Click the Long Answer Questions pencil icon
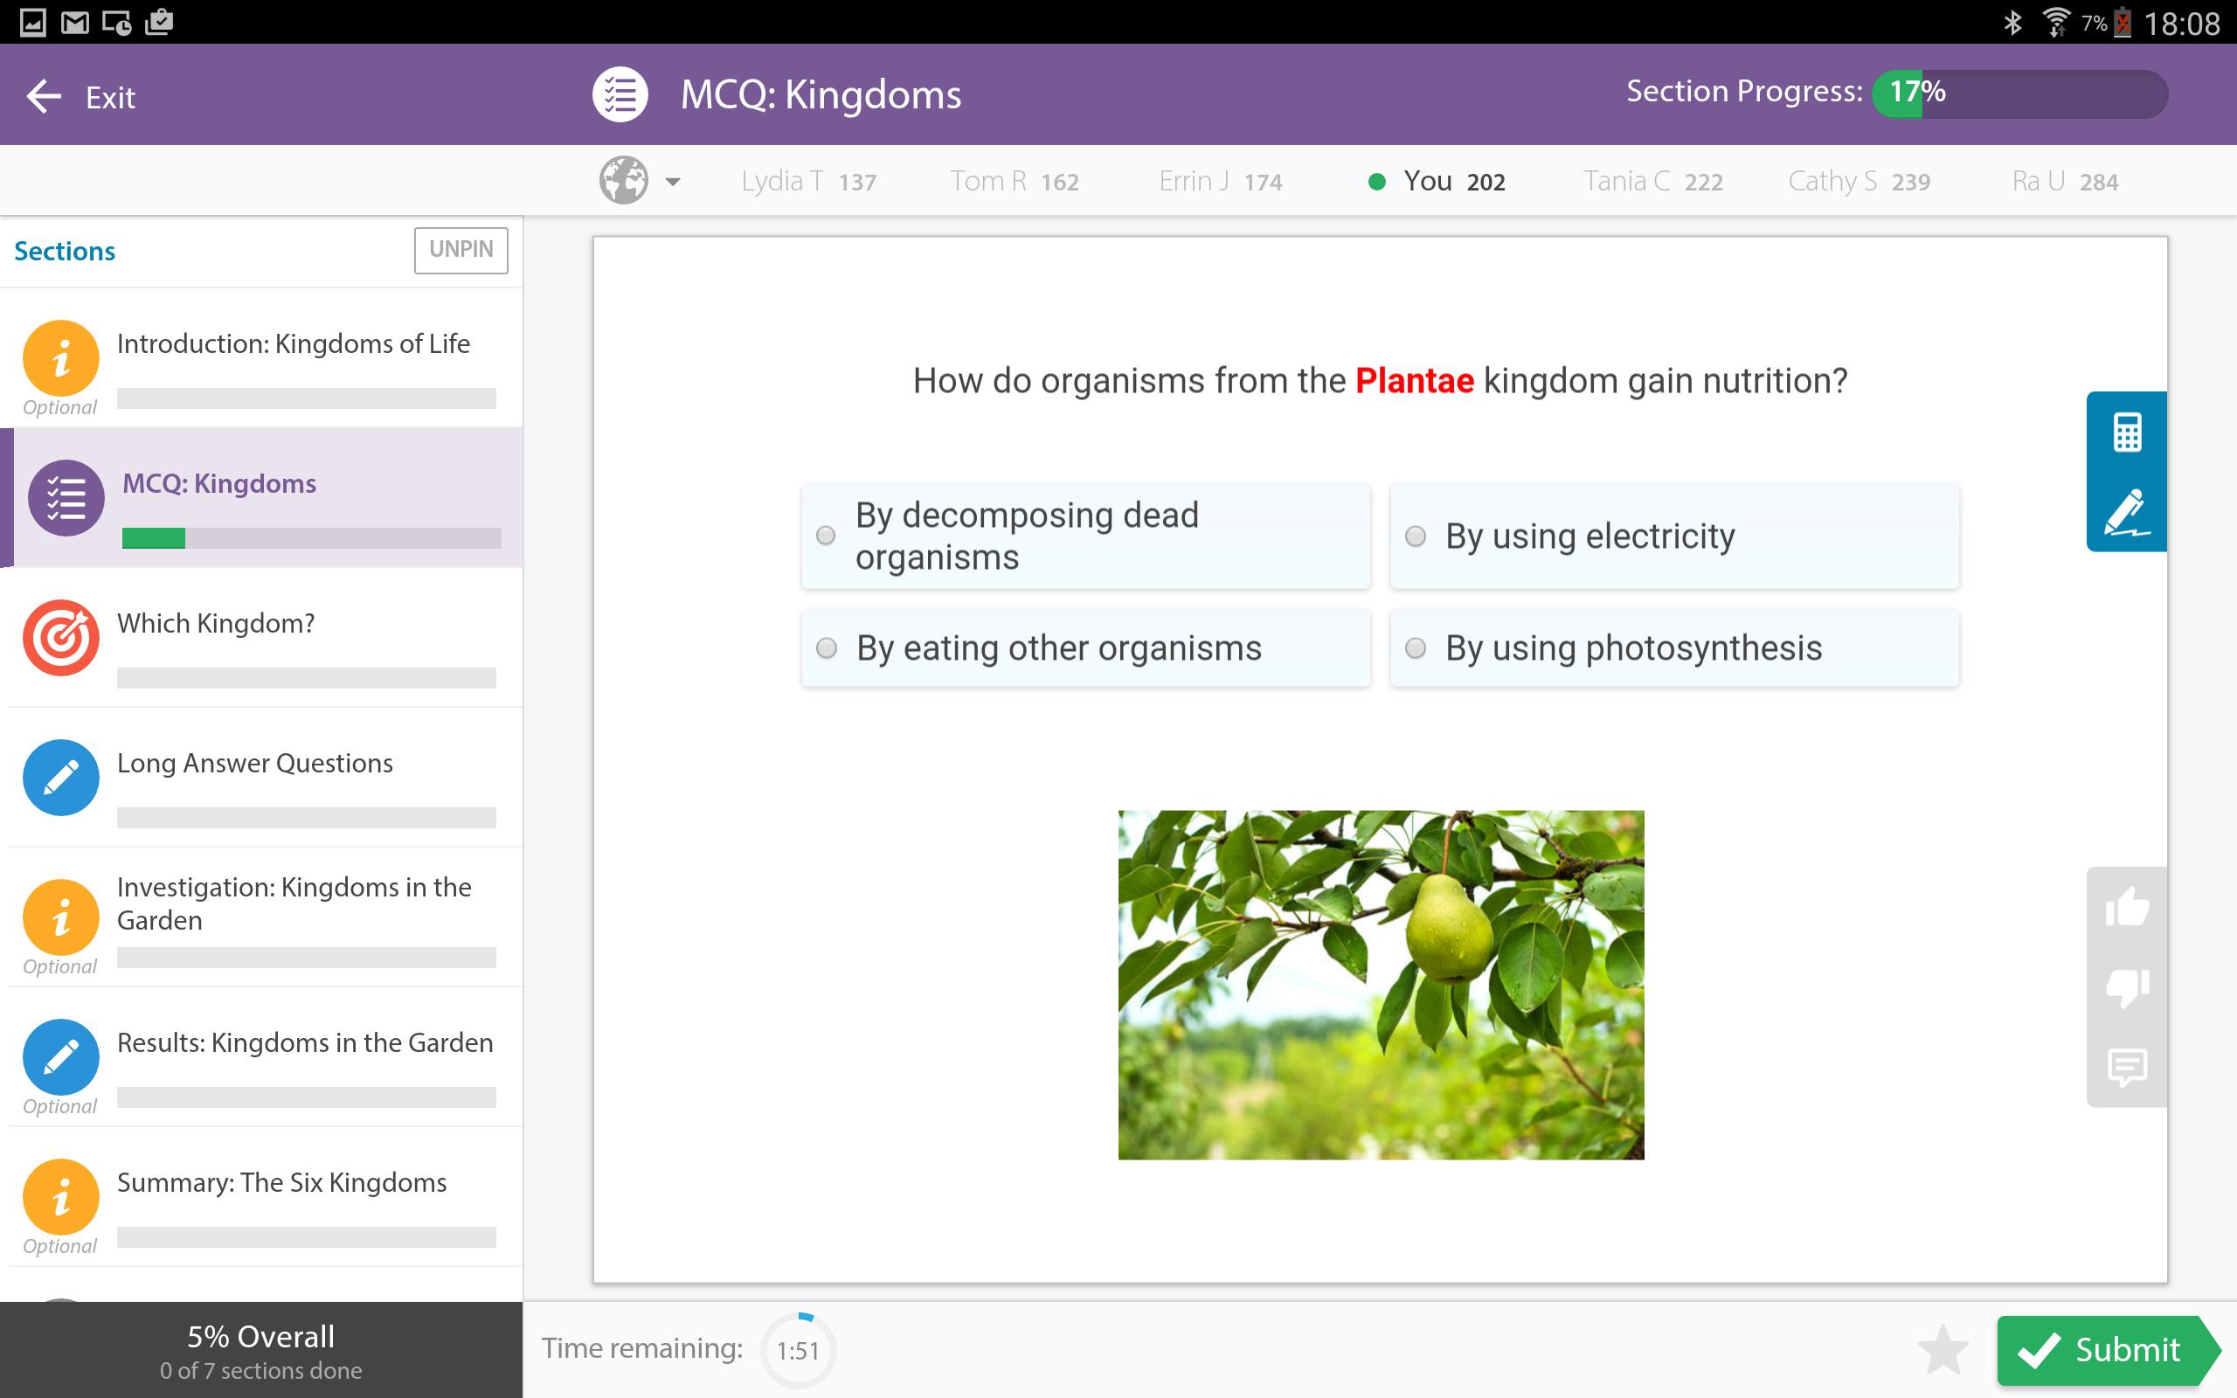 (61, 778)
